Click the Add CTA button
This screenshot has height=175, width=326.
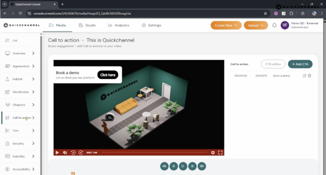pyautogui.click(x=300, y=64)
